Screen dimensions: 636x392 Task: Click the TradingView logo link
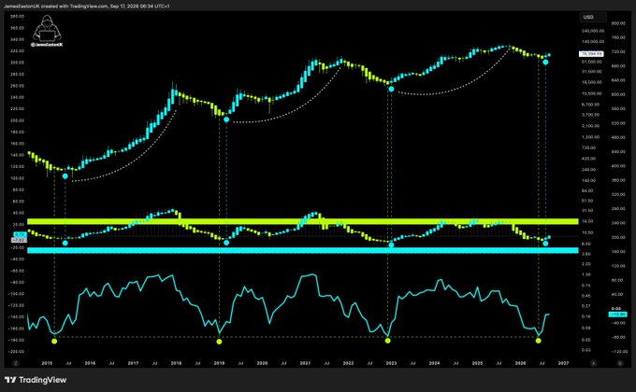click(x=36, y=380)
